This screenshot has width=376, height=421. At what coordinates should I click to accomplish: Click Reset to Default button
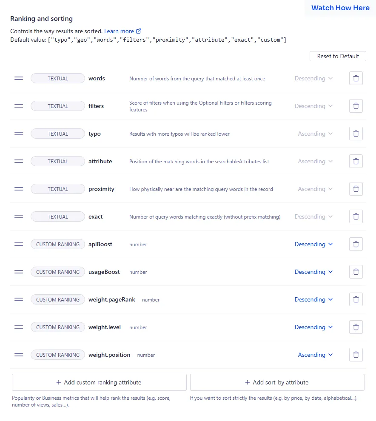click(x=338, y=56)
